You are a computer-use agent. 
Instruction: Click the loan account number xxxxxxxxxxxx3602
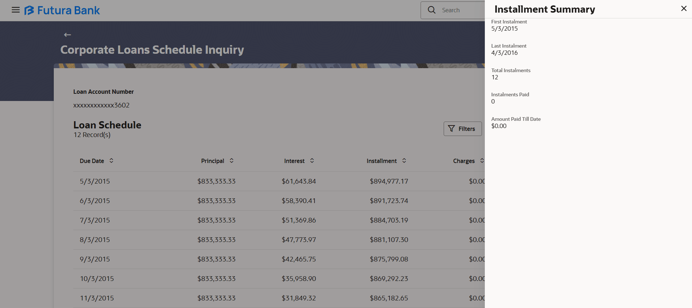tap(101, 105)
